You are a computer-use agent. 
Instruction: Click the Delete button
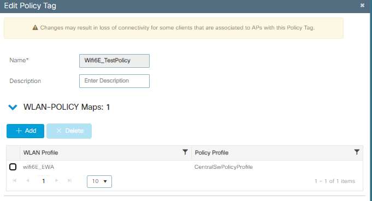tap(69, 131)
